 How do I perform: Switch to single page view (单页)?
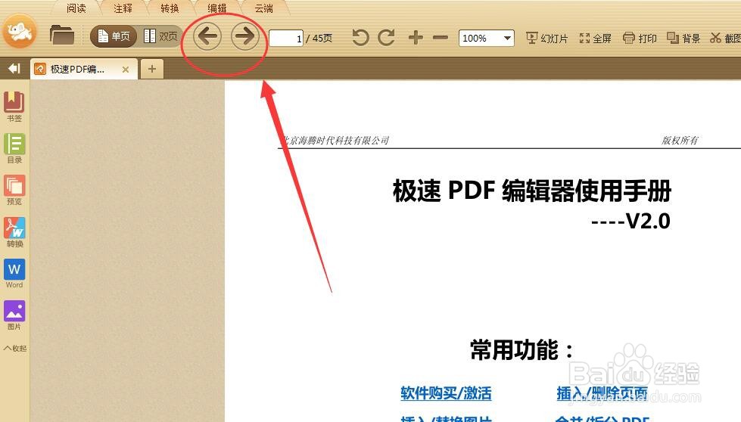(114, 36)
